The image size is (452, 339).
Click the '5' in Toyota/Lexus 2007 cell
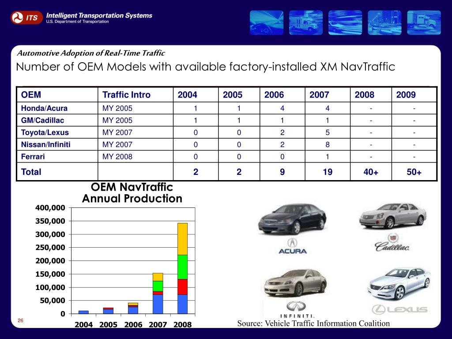coord(328,132)
